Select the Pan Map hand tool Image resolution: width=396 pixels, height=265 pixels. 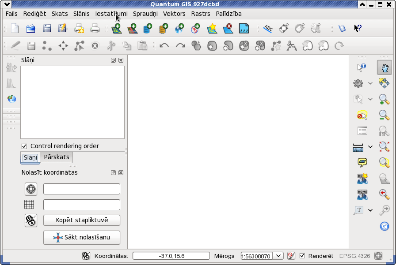pyautogui.click(x=385, y=67)
